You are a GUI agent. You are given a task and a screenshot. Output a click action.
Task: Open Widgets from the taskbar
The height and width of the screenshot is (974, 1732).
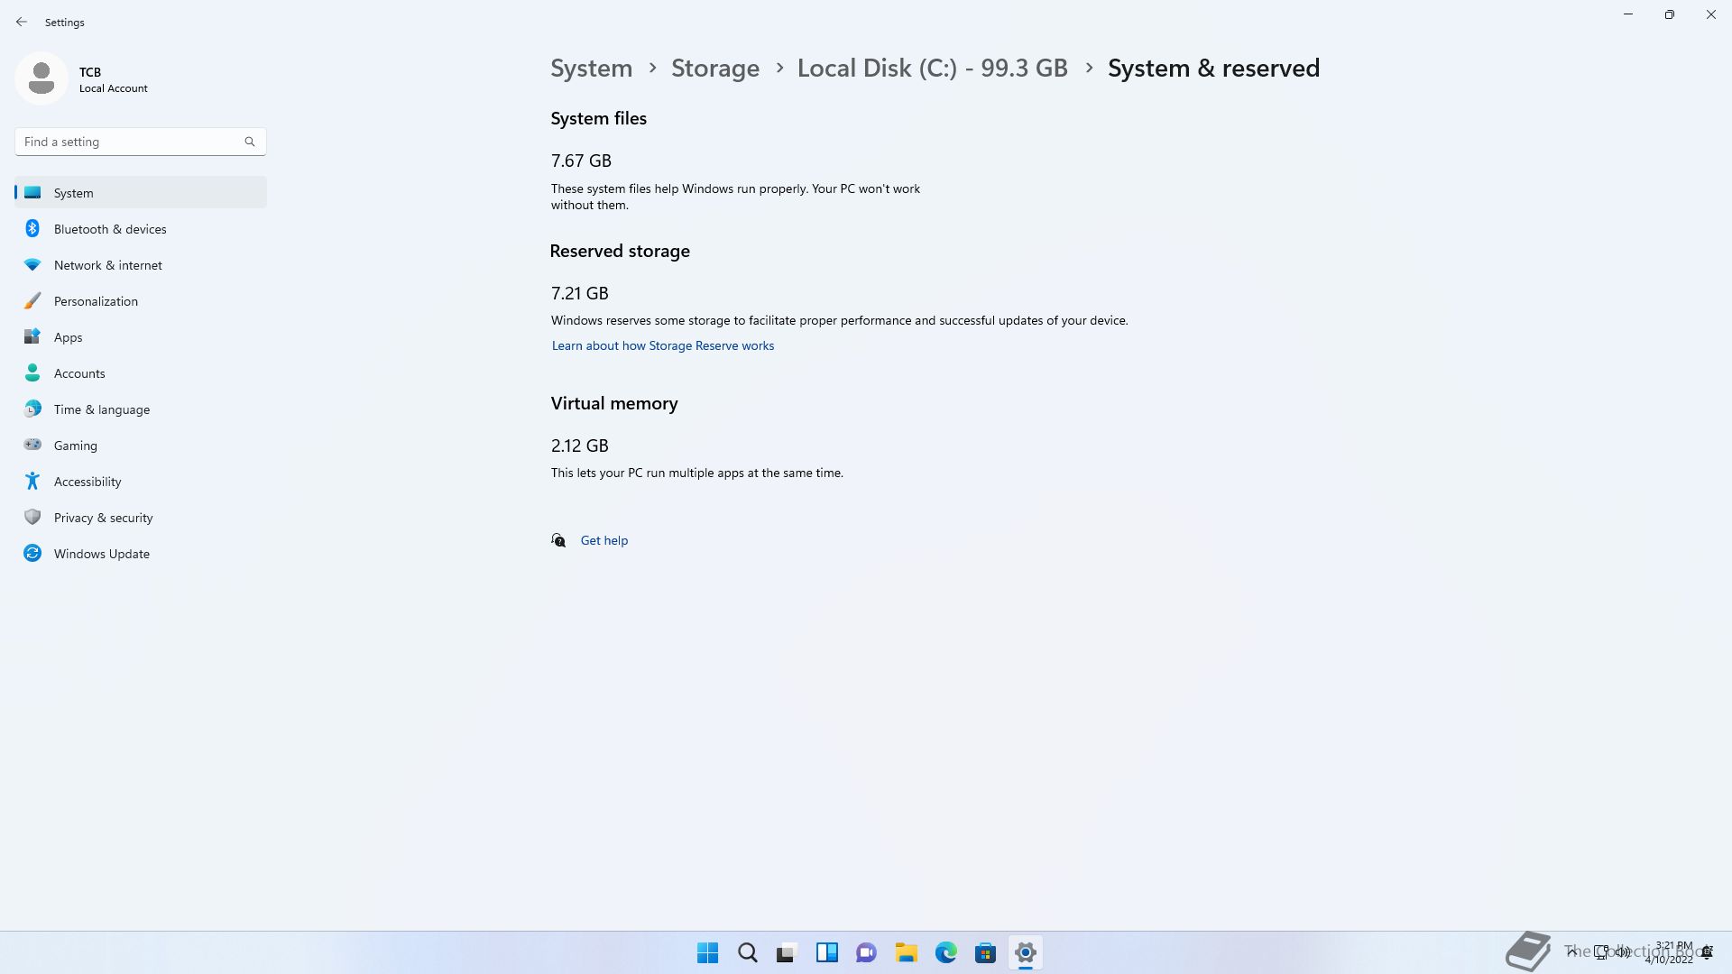[827, 952]
